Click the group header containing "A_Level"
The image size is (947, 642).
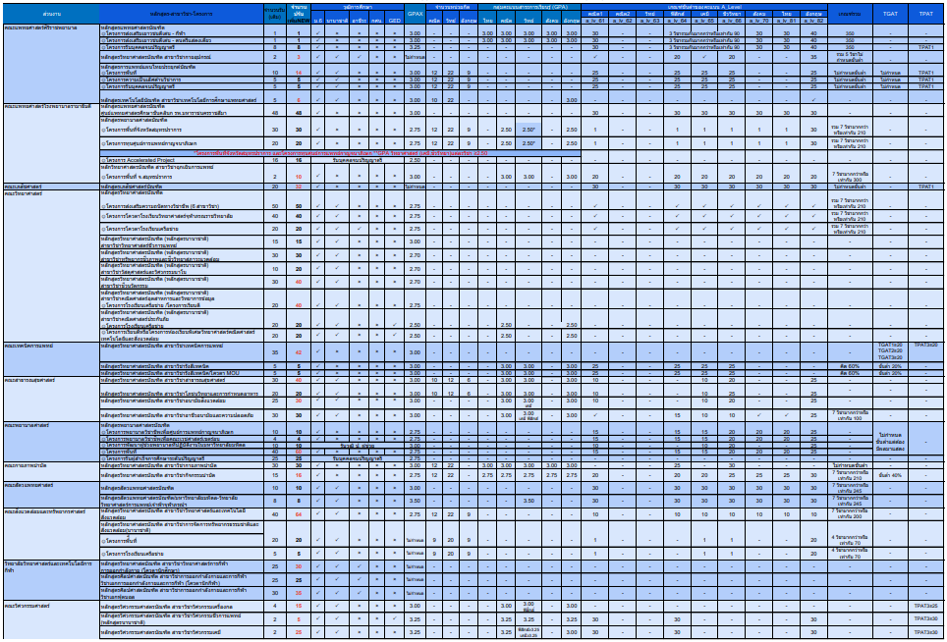pos(704,7)
